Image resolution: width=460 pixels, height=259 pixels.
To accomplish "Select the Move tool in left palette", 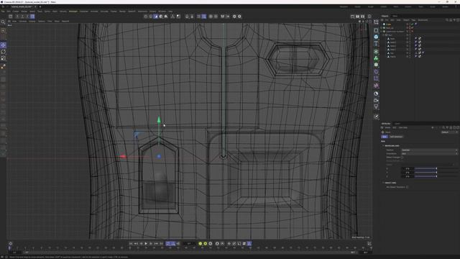I will pyautogui.click(x=3, y=45).
